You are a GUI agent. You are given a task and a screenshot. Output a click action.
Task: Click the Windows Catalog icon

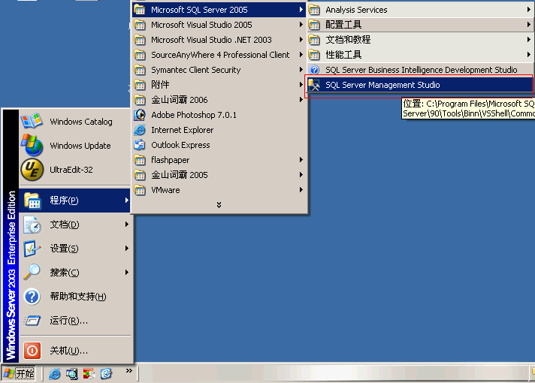click(32, 121)
